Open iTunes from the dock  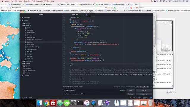pyautogui.click(x=87, y=103)
